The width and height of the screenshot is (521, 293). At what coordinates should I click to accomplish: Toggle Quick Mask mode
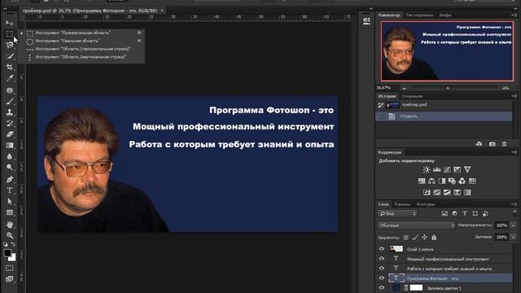10,268
